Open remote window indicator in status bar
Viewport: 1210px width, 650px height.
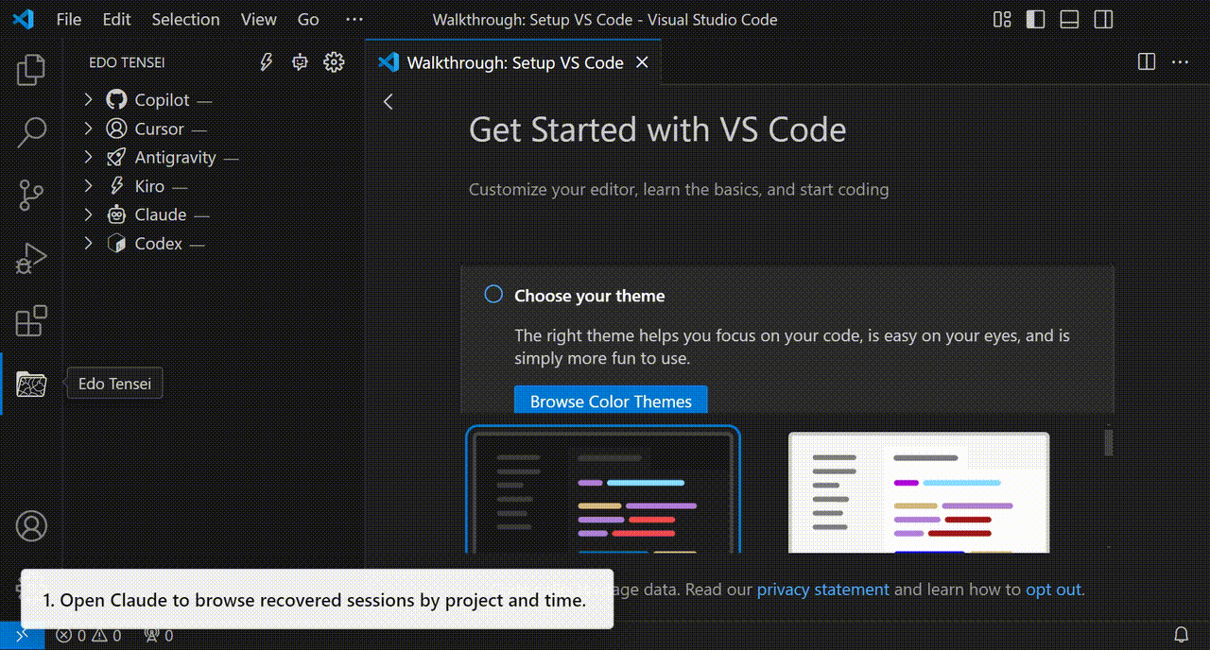(22, 636)
